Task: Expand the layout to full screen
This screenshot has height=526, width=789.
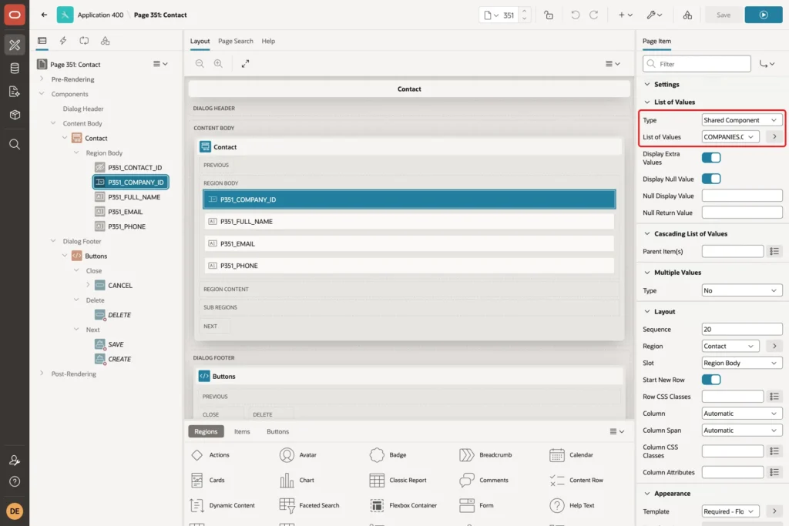Action: point(245,63)
